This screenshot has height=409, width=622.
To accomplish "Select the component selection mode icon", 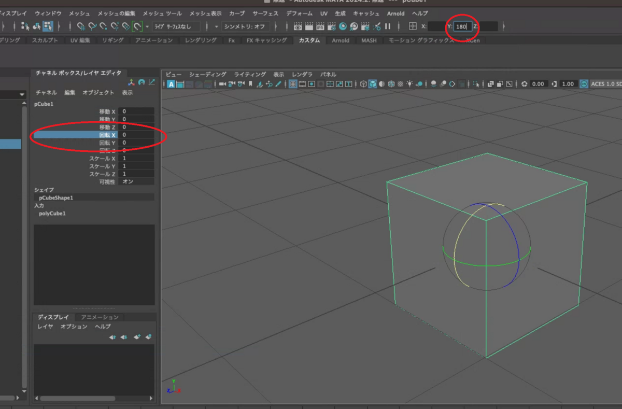I will tap(48, 26).
